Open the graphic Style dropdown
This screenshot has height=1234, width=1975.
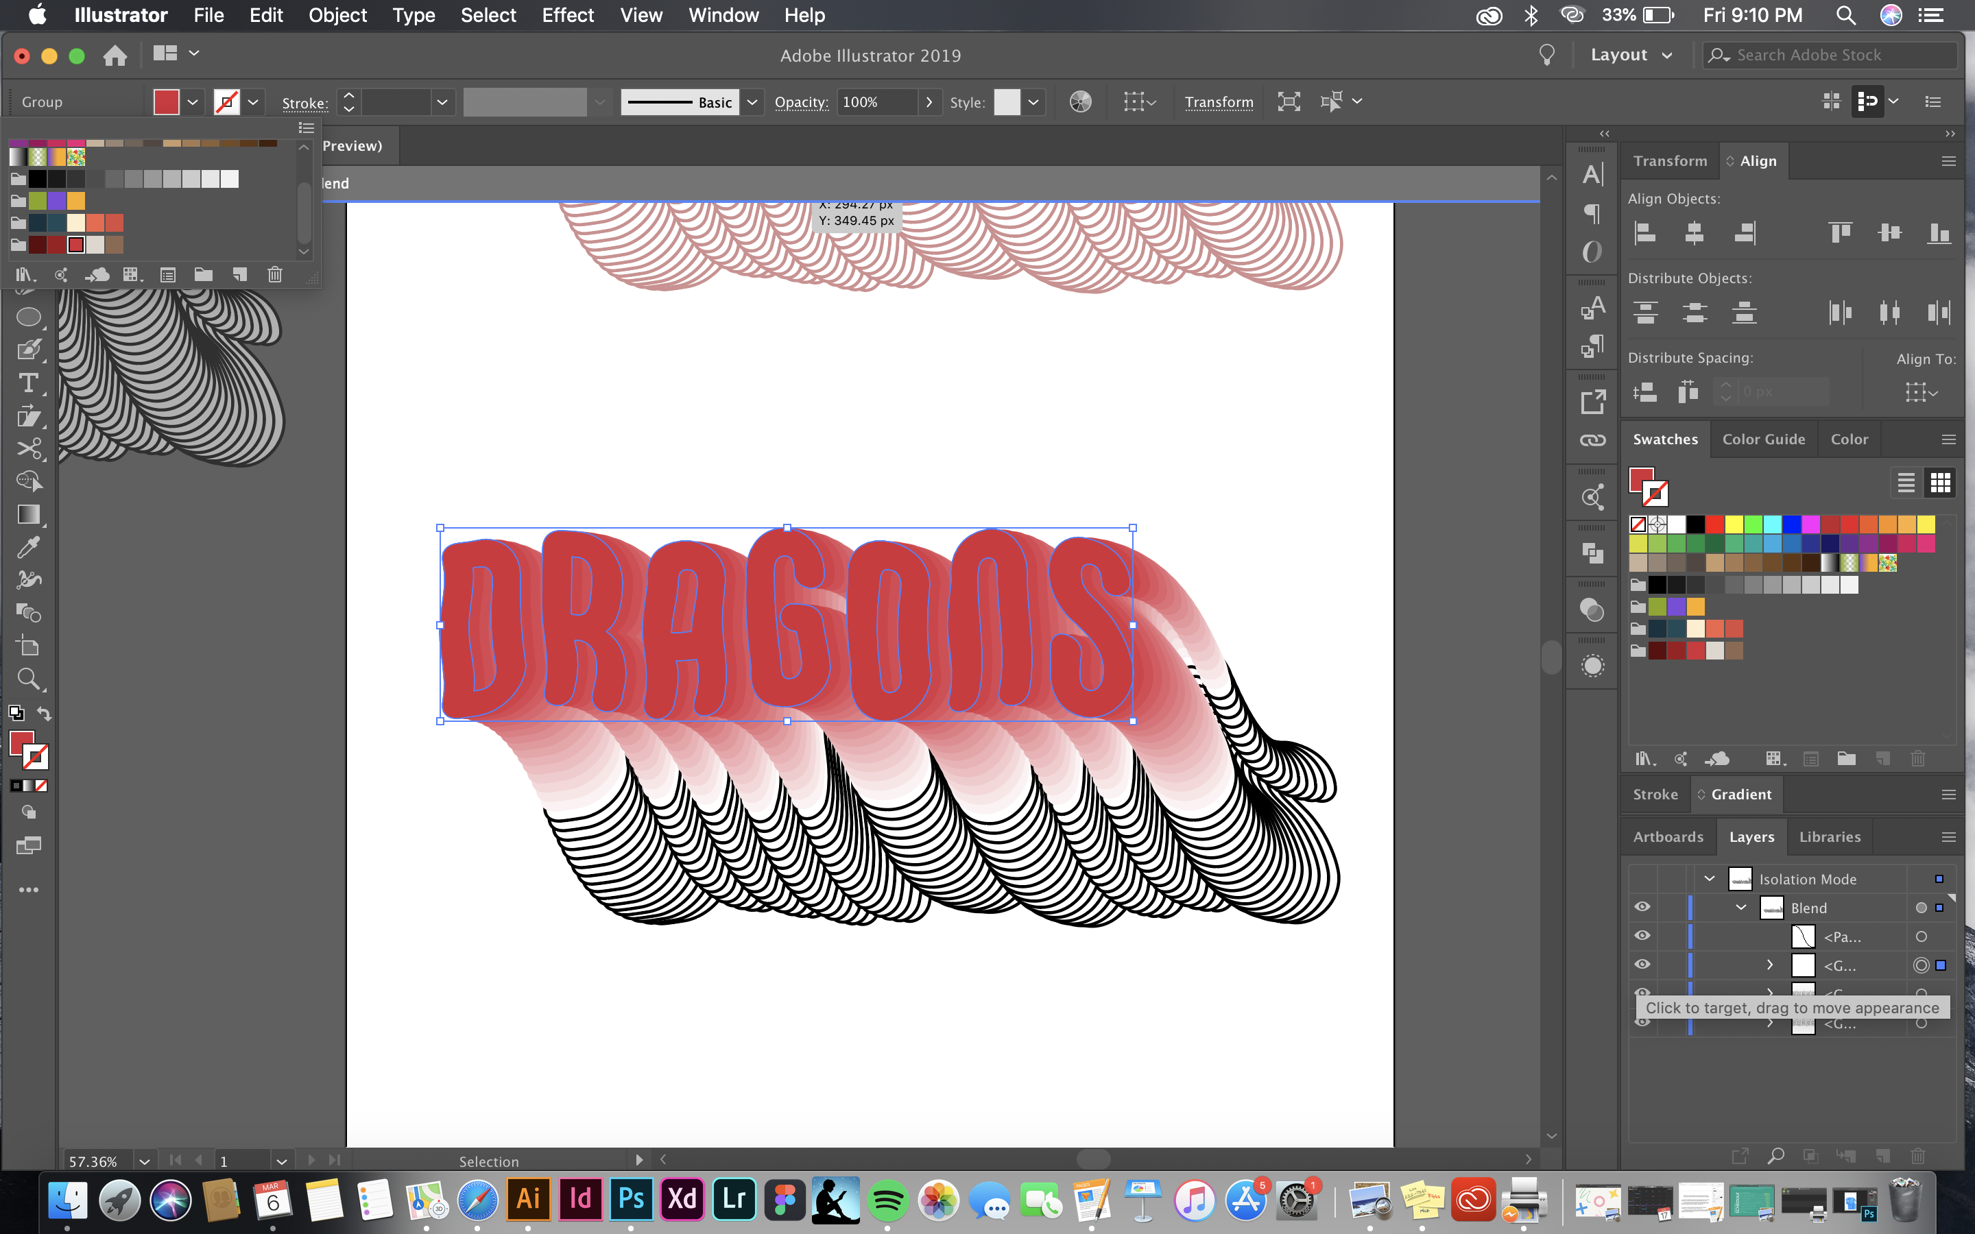pyautogui.click(x=1033, y=102)
